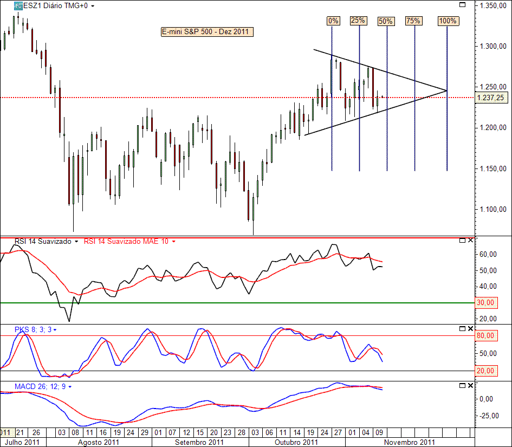Click the PKS 20,00 level tag
This screenshot has height=447, width=512.
pos(485,371)
